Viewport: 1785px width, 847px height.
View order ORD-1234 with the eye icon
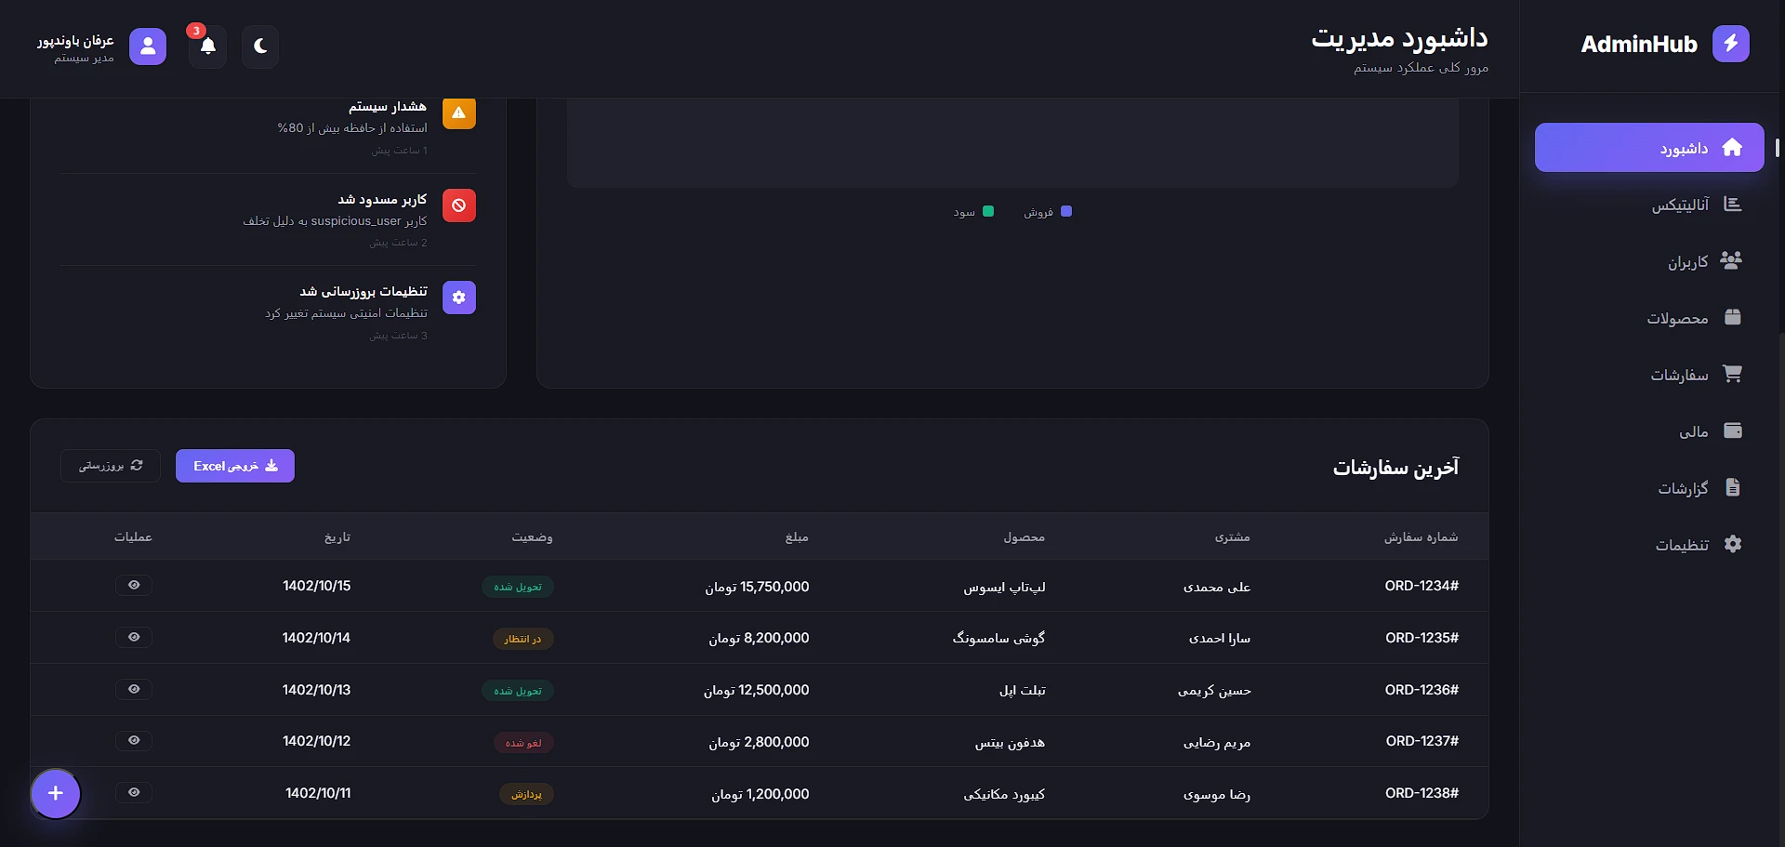click(x=134, y=585)
